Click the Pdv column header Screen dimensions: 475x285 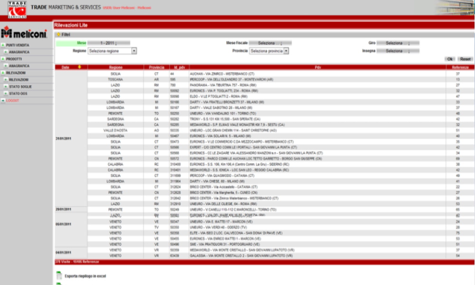point(317,67)
